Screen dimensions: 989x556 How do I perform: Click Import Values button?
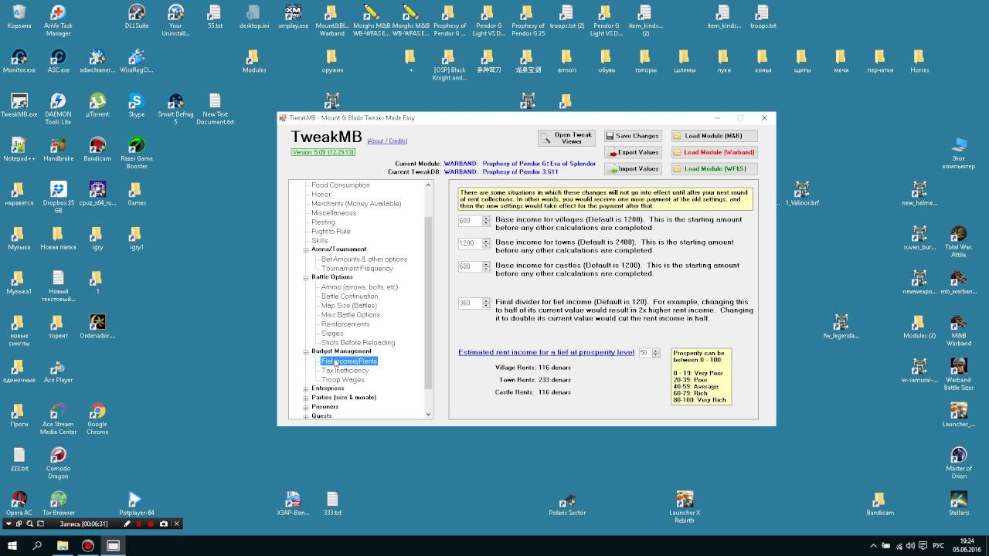click(631, 168)
